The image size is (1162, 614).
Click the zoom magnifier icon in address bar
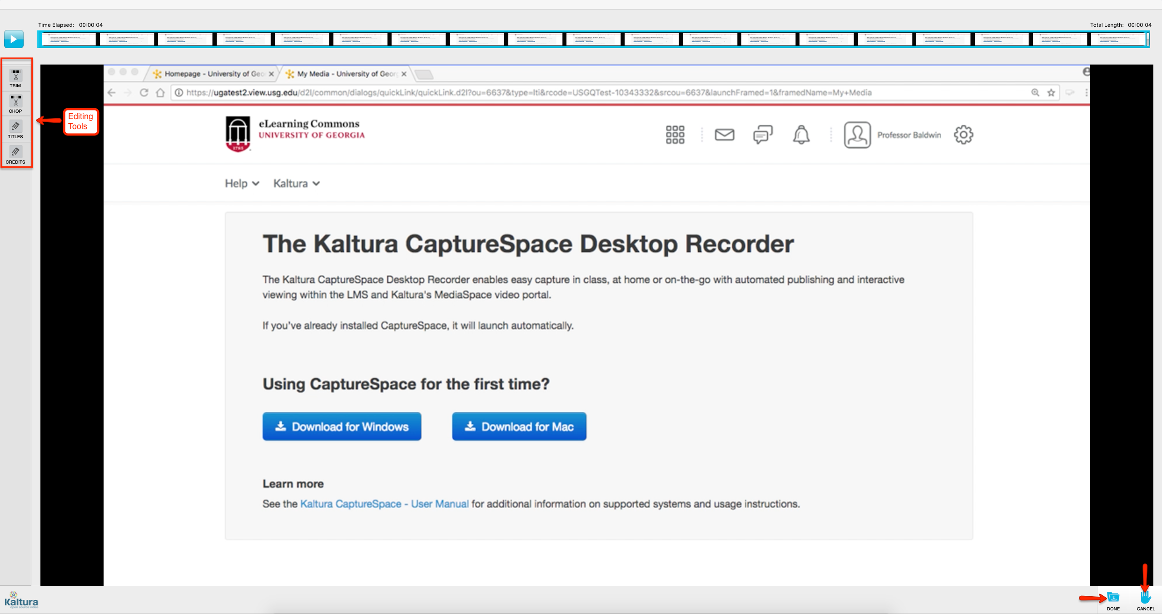pos(1035,93)
